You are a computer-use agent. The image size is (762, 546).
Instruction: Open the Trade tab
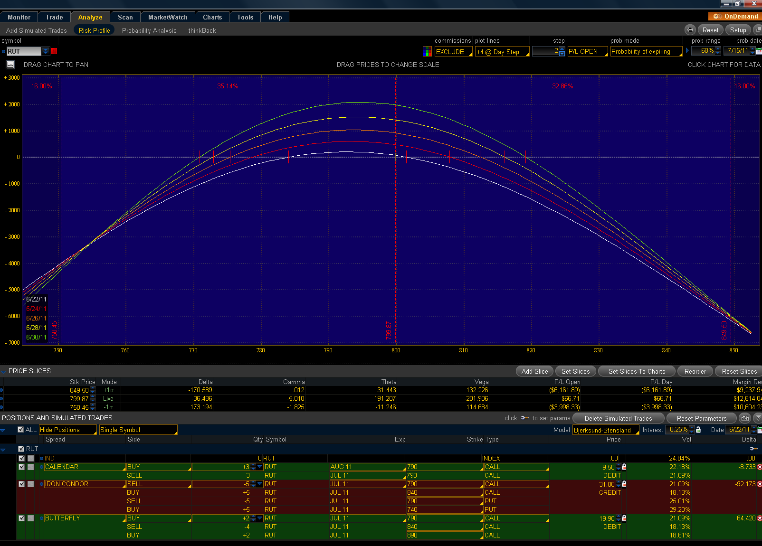point(54,17)
